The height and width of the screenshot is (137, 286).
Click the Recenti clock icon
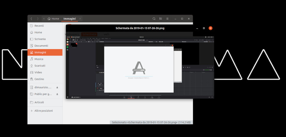31,26
